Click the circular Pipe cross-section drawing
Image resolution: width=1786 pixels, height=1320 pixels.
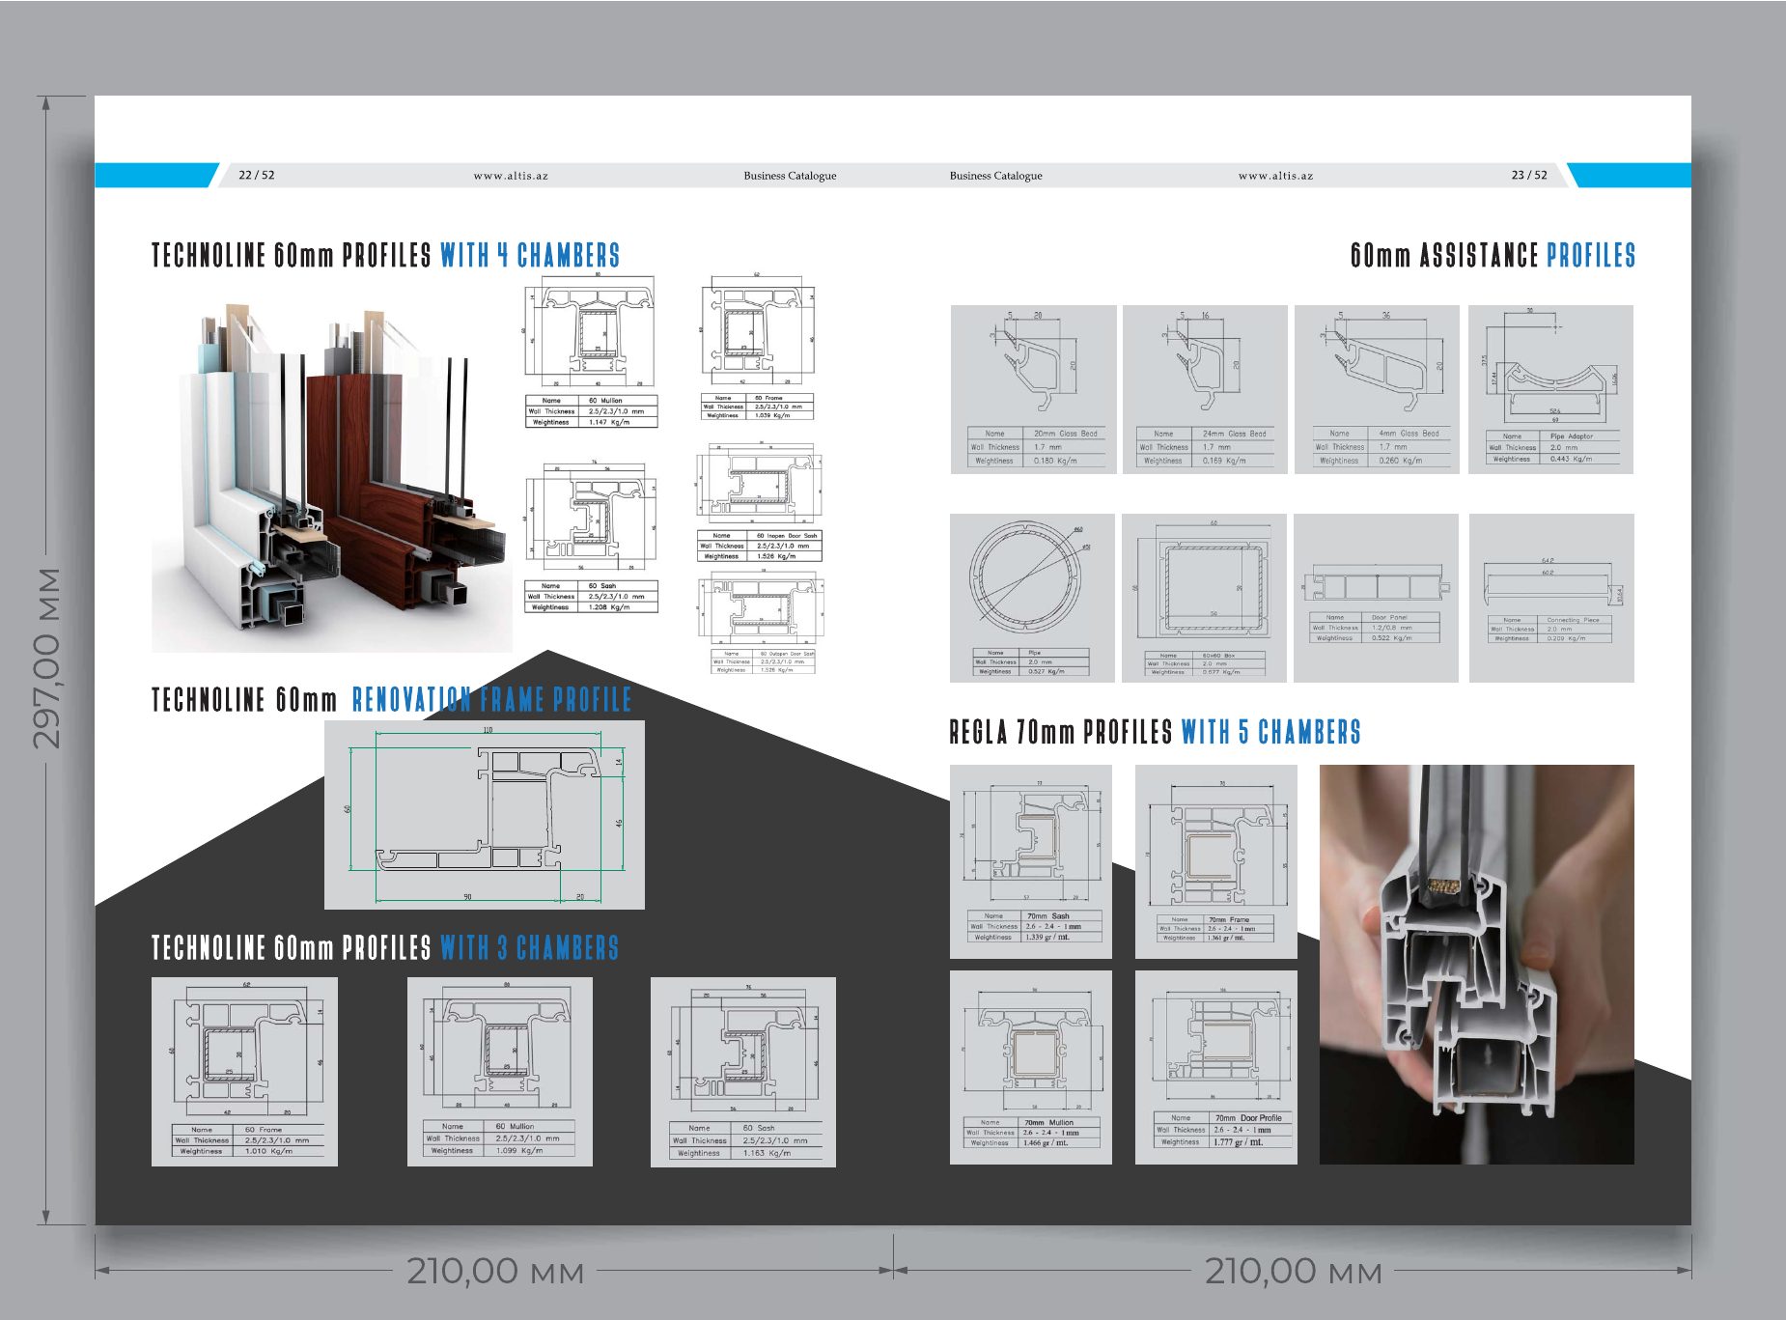click(1032, 598)
